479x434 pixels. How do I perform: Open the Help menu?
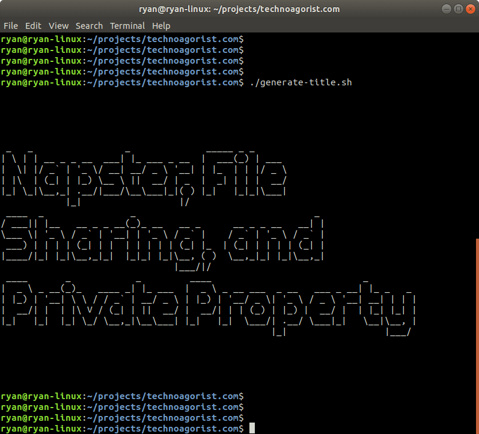tap(161, 26)
